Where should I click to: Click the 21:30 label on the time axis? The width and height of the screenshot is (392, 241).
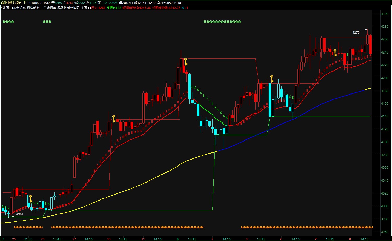point(28,239)
